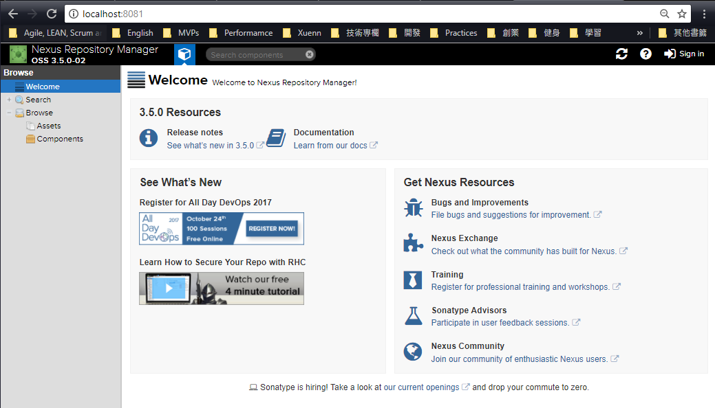Click the Nexus Exchange puzzle icon
715x408 pixels.
[413, 244]
